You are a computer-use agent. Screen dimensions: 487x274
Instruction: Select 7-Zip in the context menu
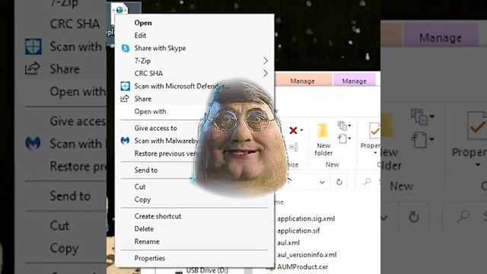pyautogui.click(x=142, y=61)
